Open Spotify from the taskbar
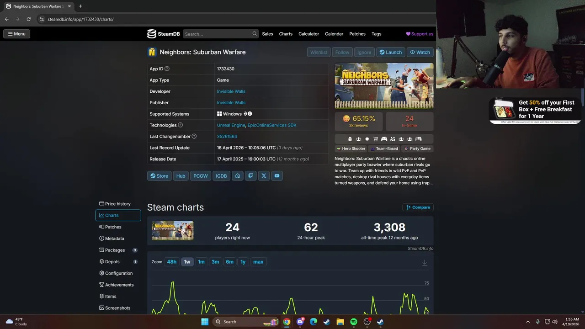Viewport: 585px width, 329px height. coord(354,322)
